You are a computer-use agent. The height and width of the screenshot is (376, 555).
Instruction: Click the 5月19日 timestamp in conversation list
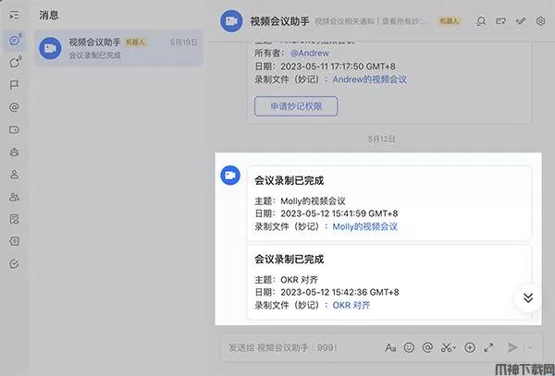(x=184, y=42)
